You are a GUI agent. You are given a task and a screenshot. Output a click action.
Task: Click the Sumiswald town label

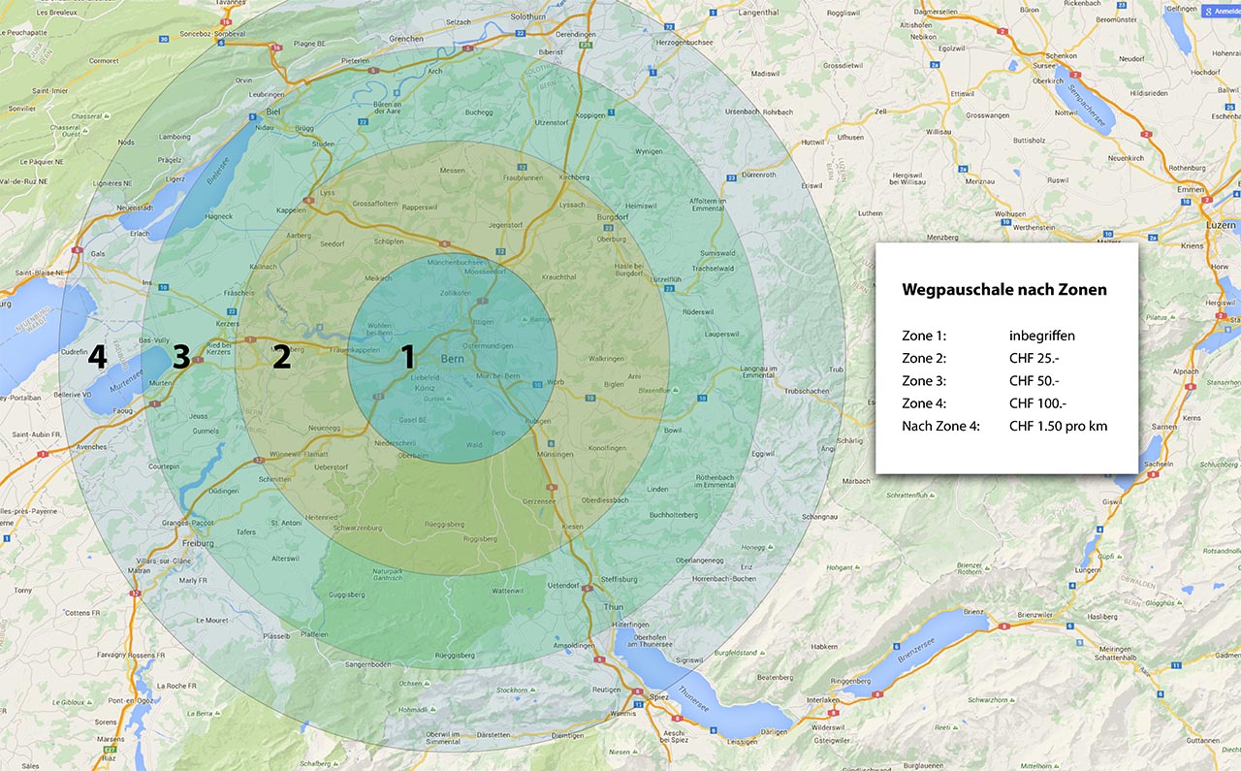point(717,252)
